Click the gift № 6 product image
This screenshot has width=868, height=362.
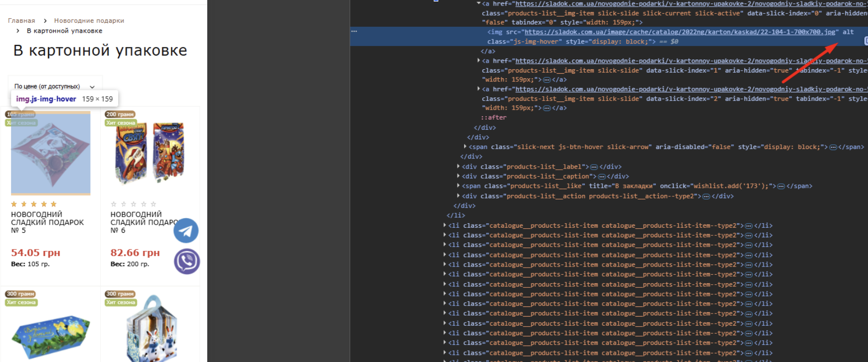[150, 153]
